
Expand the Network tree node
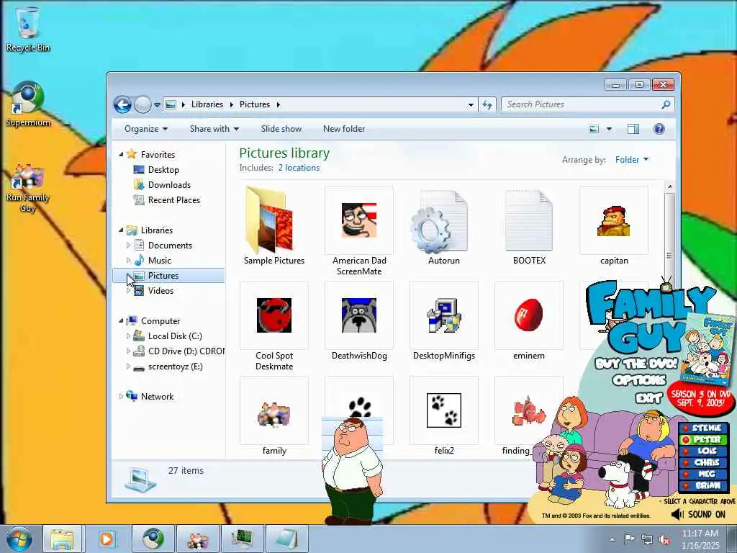click(121, 397)
